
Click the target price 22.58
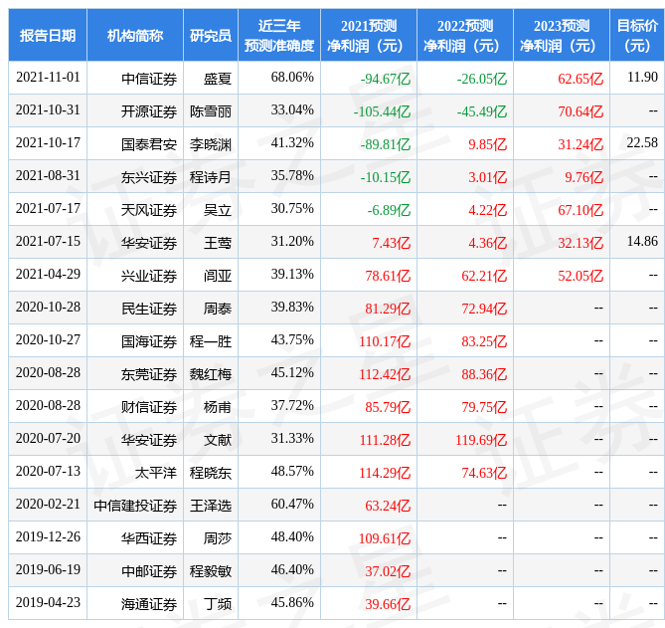[x=642, y=142]
